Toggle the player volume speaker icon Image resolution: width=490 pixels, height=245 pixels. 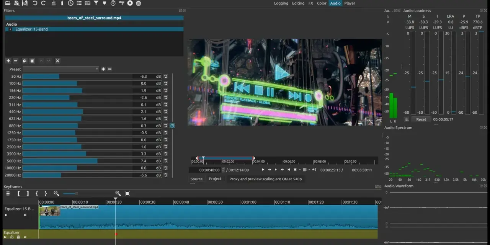314,170
